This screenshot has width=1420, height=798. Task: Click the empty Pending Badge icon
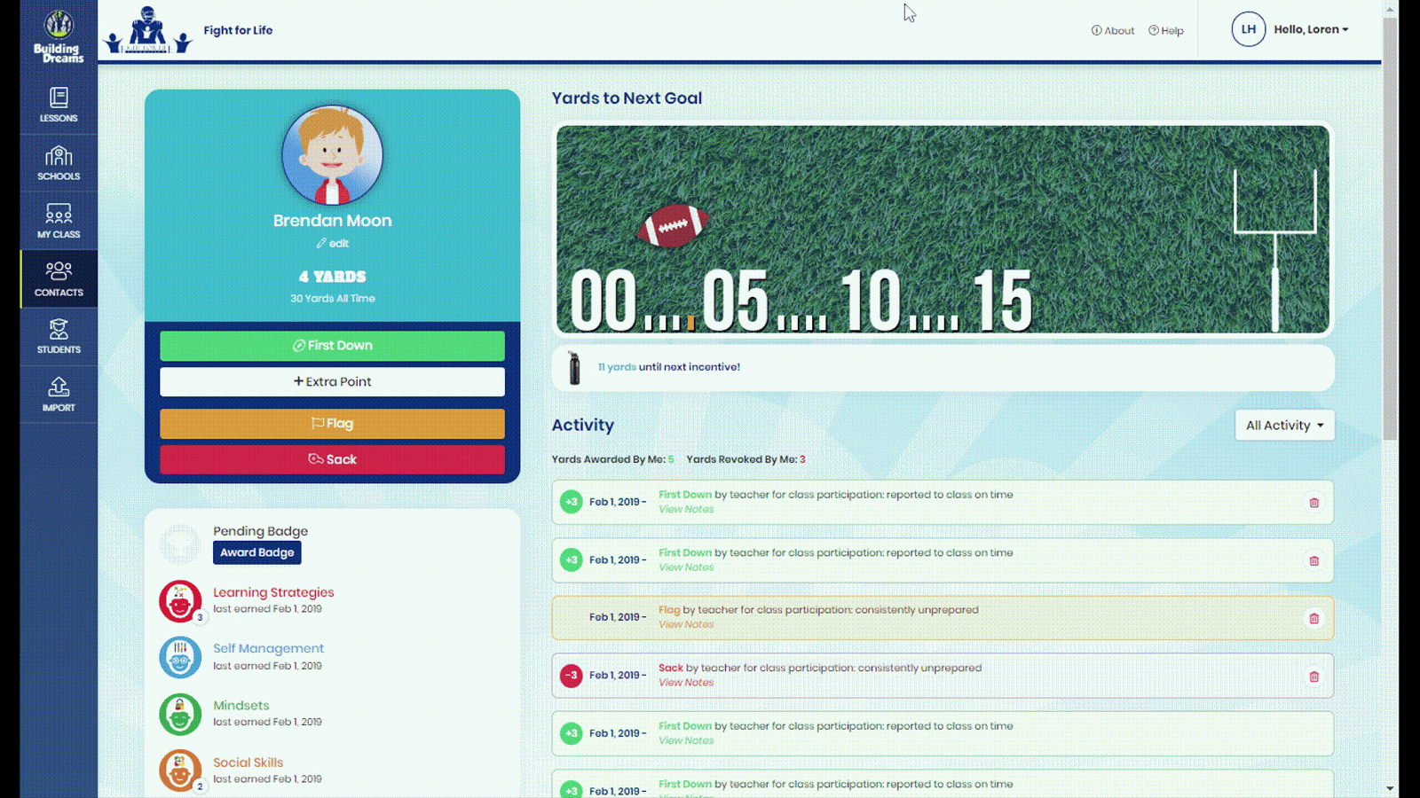pos(180,544)
